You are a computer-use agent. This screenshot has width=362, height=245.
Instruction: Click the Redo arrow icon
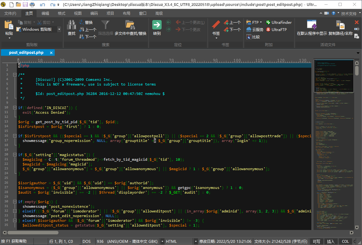pos(53,5)
